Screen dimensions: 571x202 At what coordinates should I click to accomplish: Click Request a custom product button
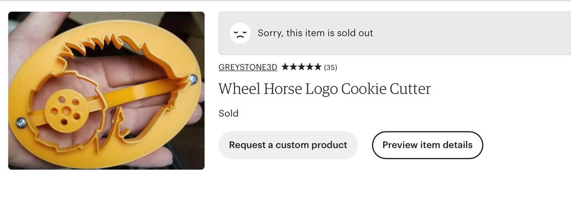coord(288,145)
